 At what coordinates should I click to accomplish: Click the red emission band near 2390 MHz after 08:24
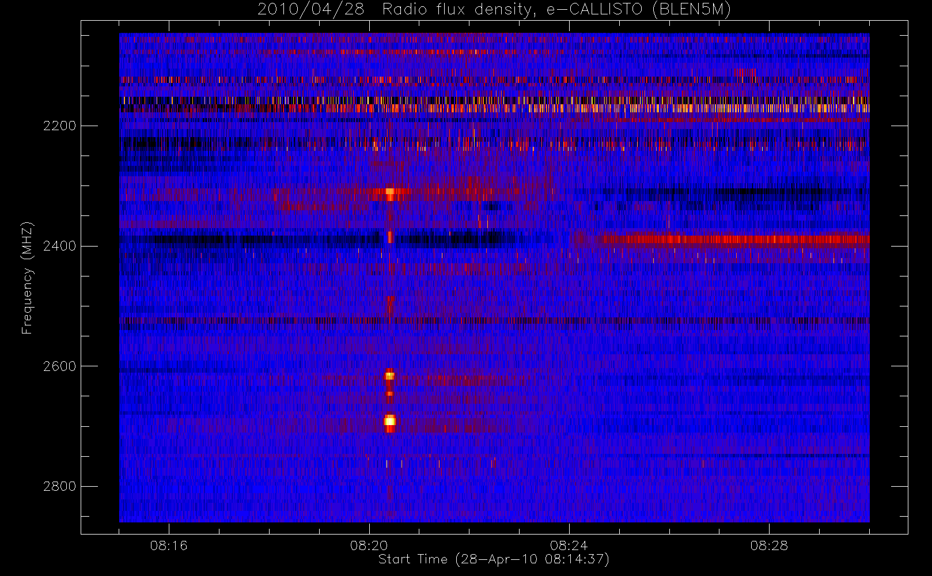[x=720, y=239]
